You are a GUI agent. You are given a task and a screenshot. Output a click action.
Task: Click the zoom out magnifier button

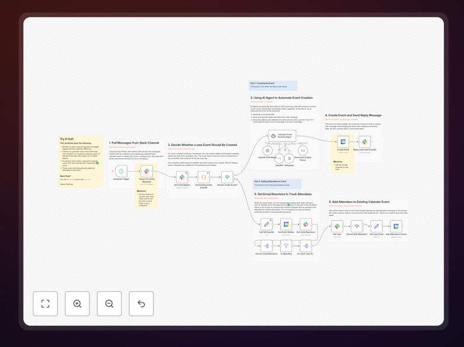click(109, 304)
